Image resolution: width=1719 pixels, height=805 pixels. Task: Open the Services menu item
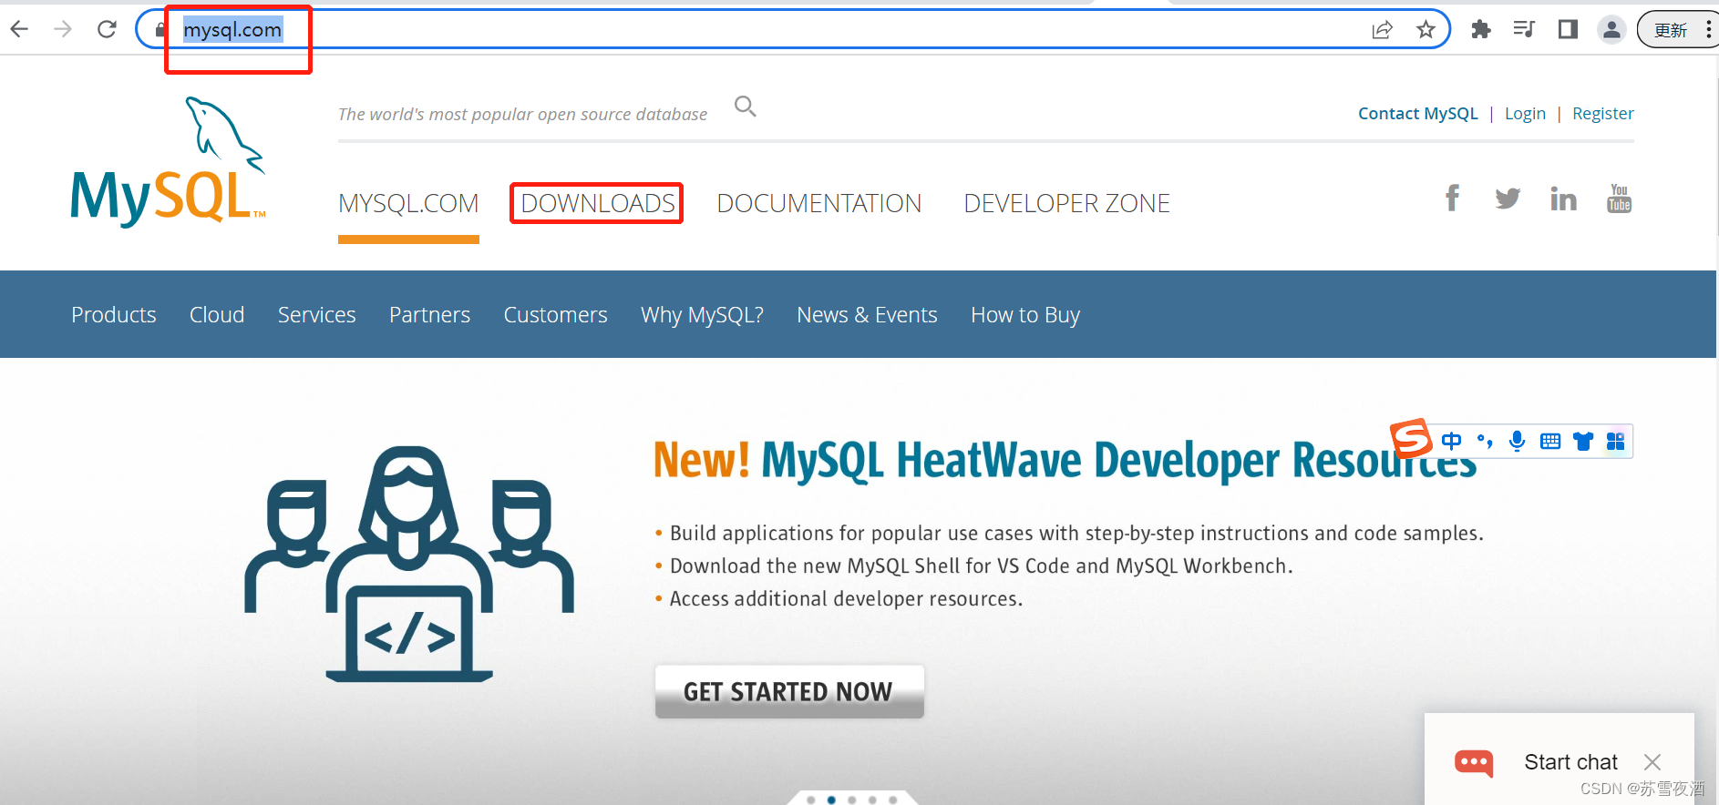click(x=316, y=315)
